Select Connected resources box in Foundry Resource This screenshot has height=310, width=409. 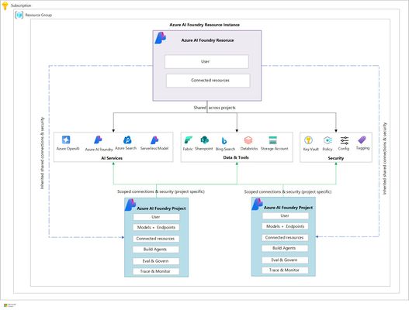click(208, 81)
